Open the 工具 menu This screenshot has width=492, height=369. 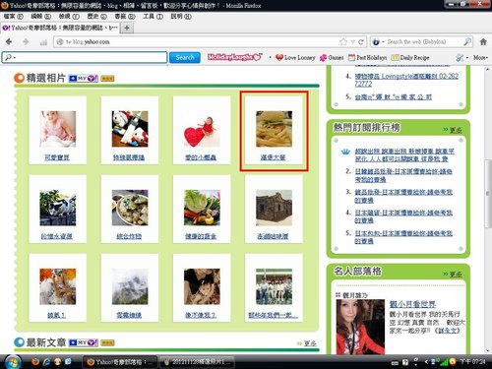tap(153, 17)
